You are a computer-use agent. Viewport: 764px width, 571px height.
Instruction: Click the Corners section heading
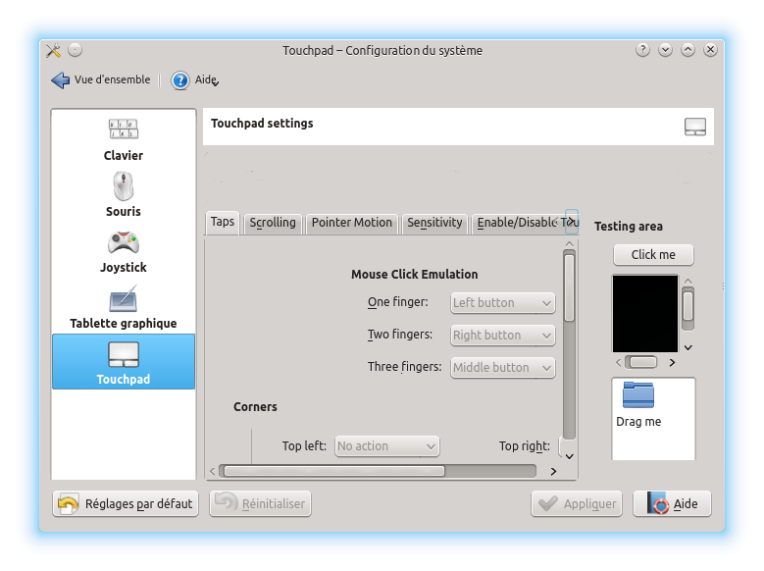(x=255, y=407)
